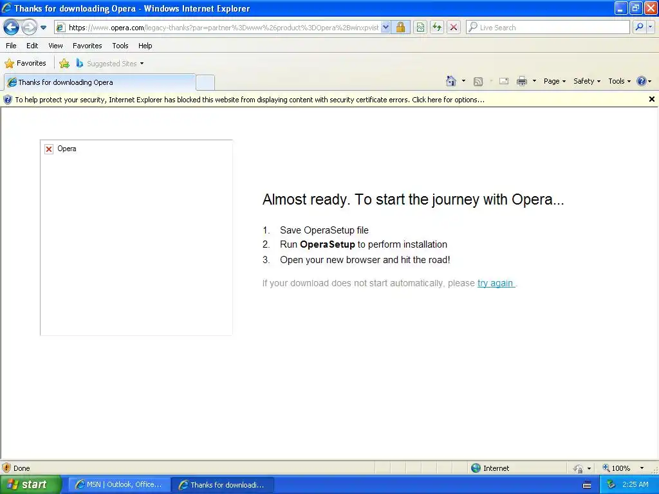Click the Internet zone status indicator
659x494 pixels.
[x=490, y=468]
